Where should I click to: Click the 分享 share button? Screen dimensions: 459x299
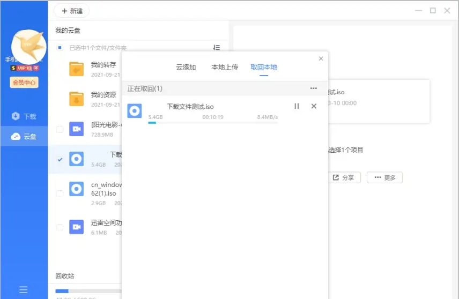pyautogui.click(x=344, y=177)
